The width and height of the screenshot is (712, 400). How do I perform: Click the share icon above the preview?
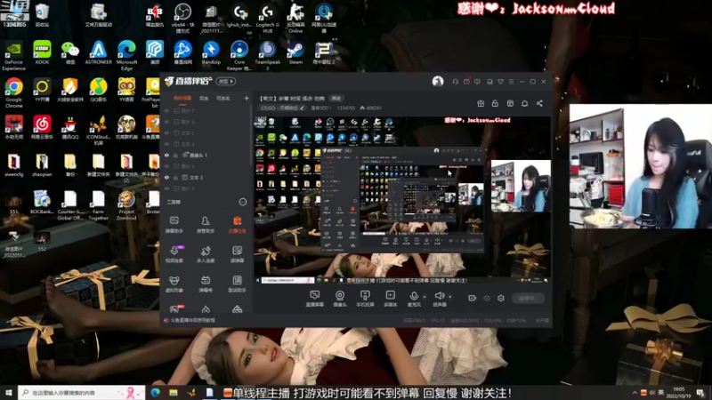(539, 103)
